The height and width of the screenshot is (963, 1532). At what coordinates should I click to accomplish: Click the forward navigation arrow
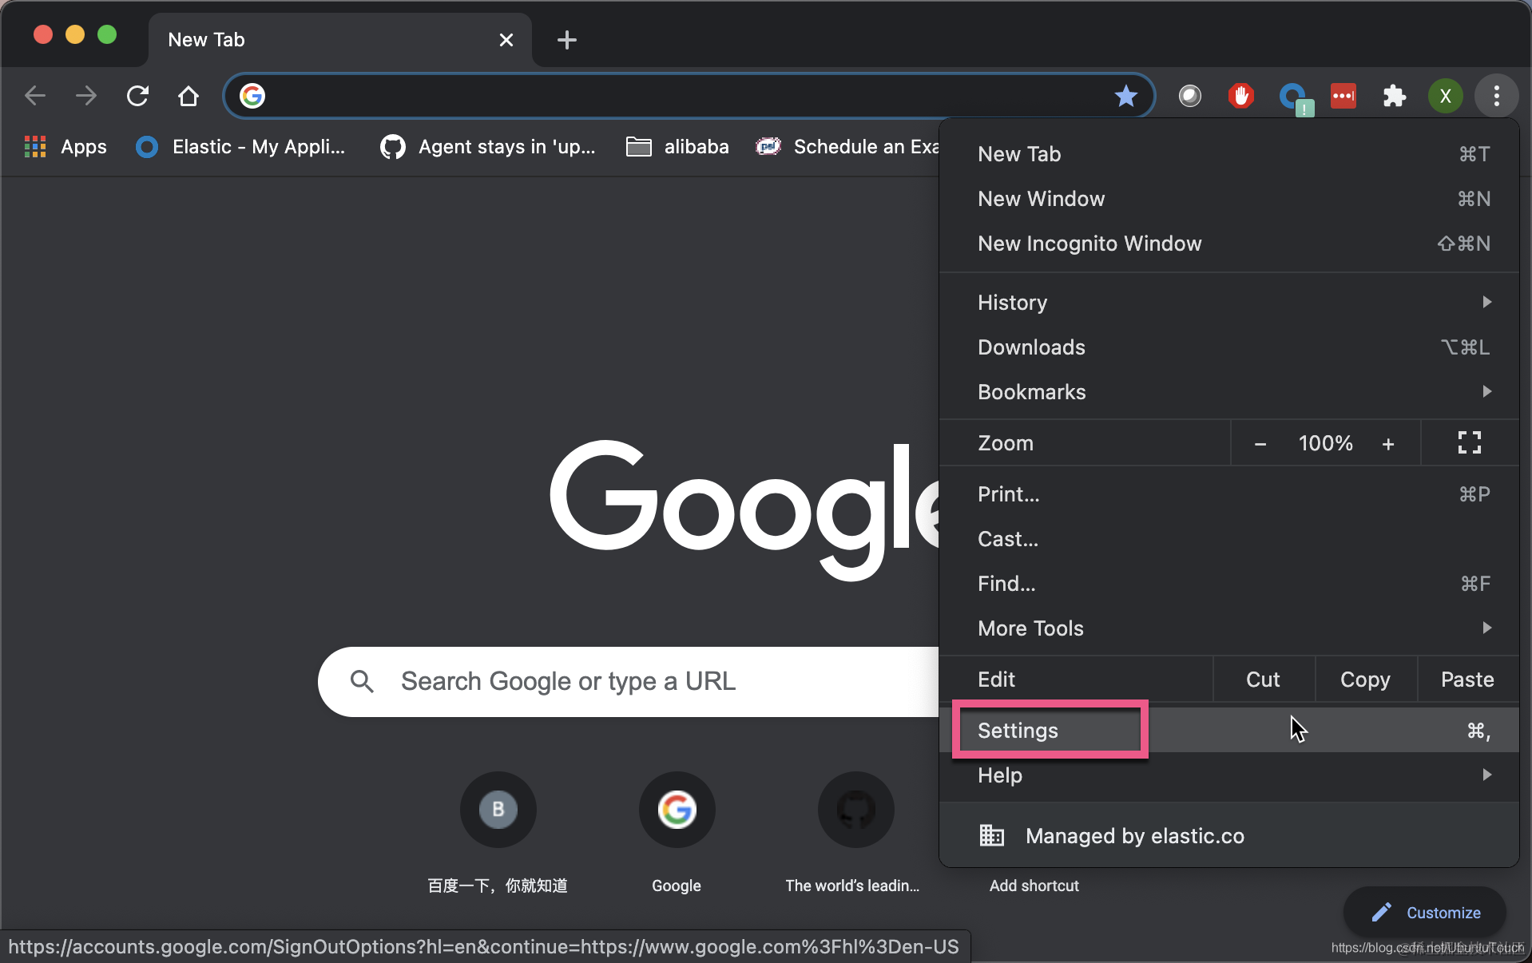tap(86, 96)
